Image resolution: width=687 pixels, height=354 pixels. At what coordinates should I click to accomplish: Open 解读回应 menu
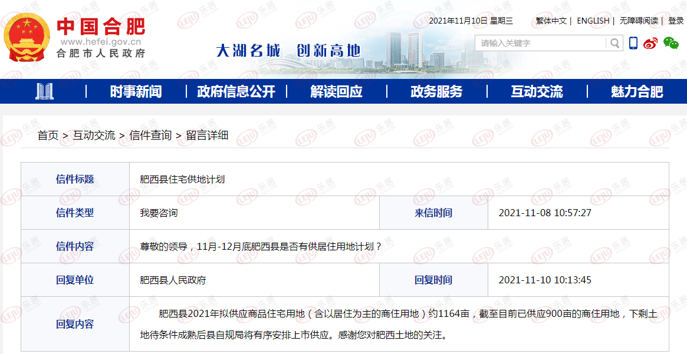pyautogui.click(x=337, y=91)
